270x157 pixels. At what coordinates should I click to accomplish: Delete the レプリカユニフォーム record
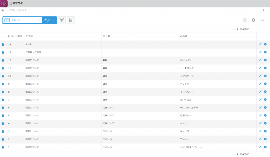pos(265,147)
